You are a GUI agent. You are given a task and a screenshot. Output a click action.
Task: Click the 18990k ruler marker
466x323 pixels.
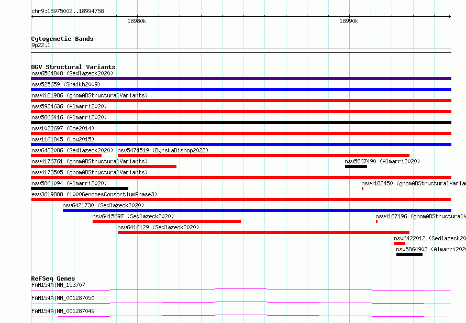pos(349,21)
